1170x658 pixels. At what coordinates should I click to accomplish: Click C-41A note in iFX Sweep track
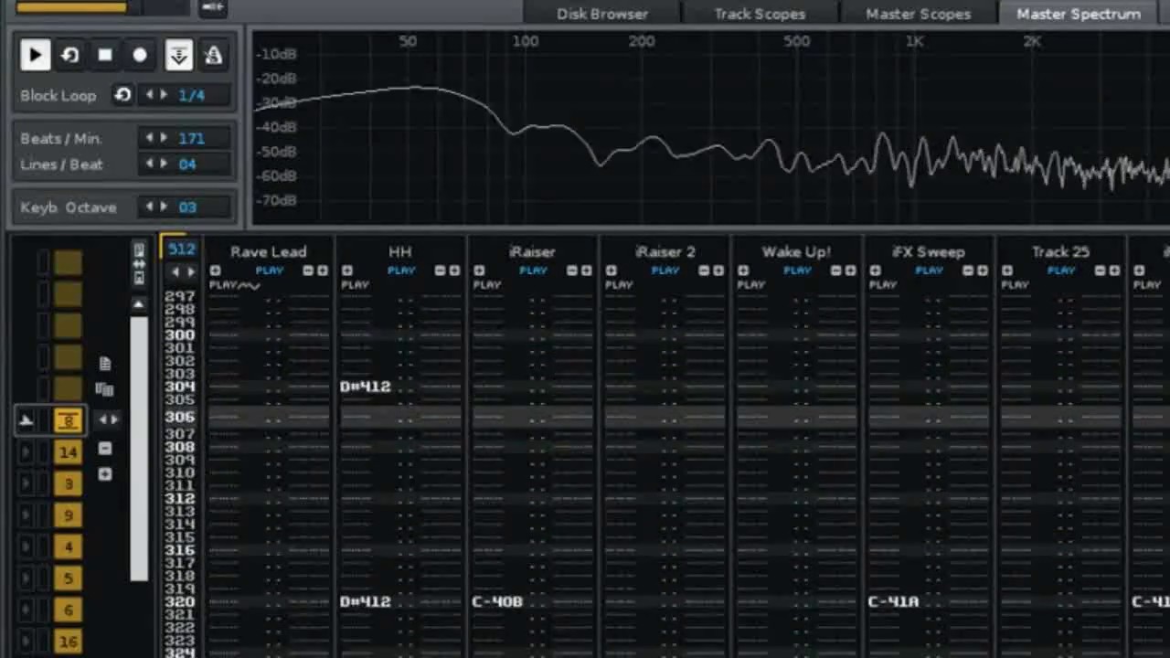point(893,601)
